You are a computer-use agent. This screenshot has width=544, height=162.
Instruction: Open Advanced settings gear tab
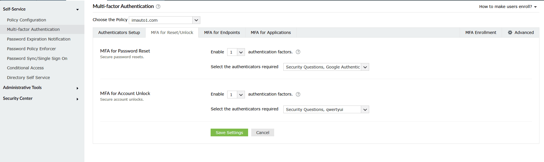tap(521, 33)
